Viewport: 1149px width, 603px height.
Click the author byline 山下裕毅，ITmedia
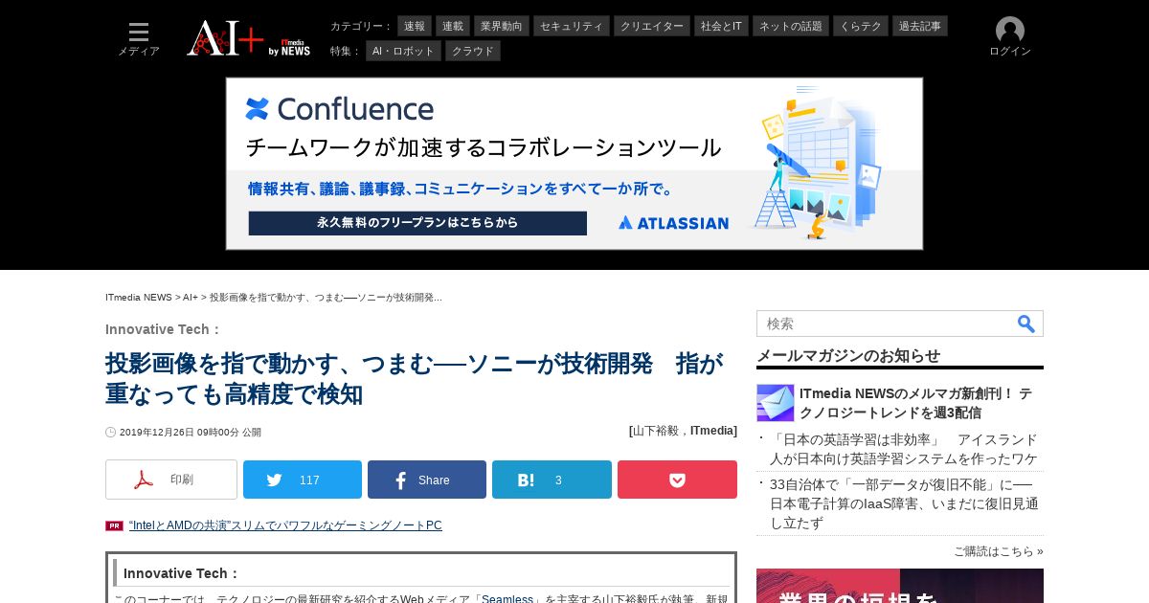pyautogui.click(x=683, y=431)
